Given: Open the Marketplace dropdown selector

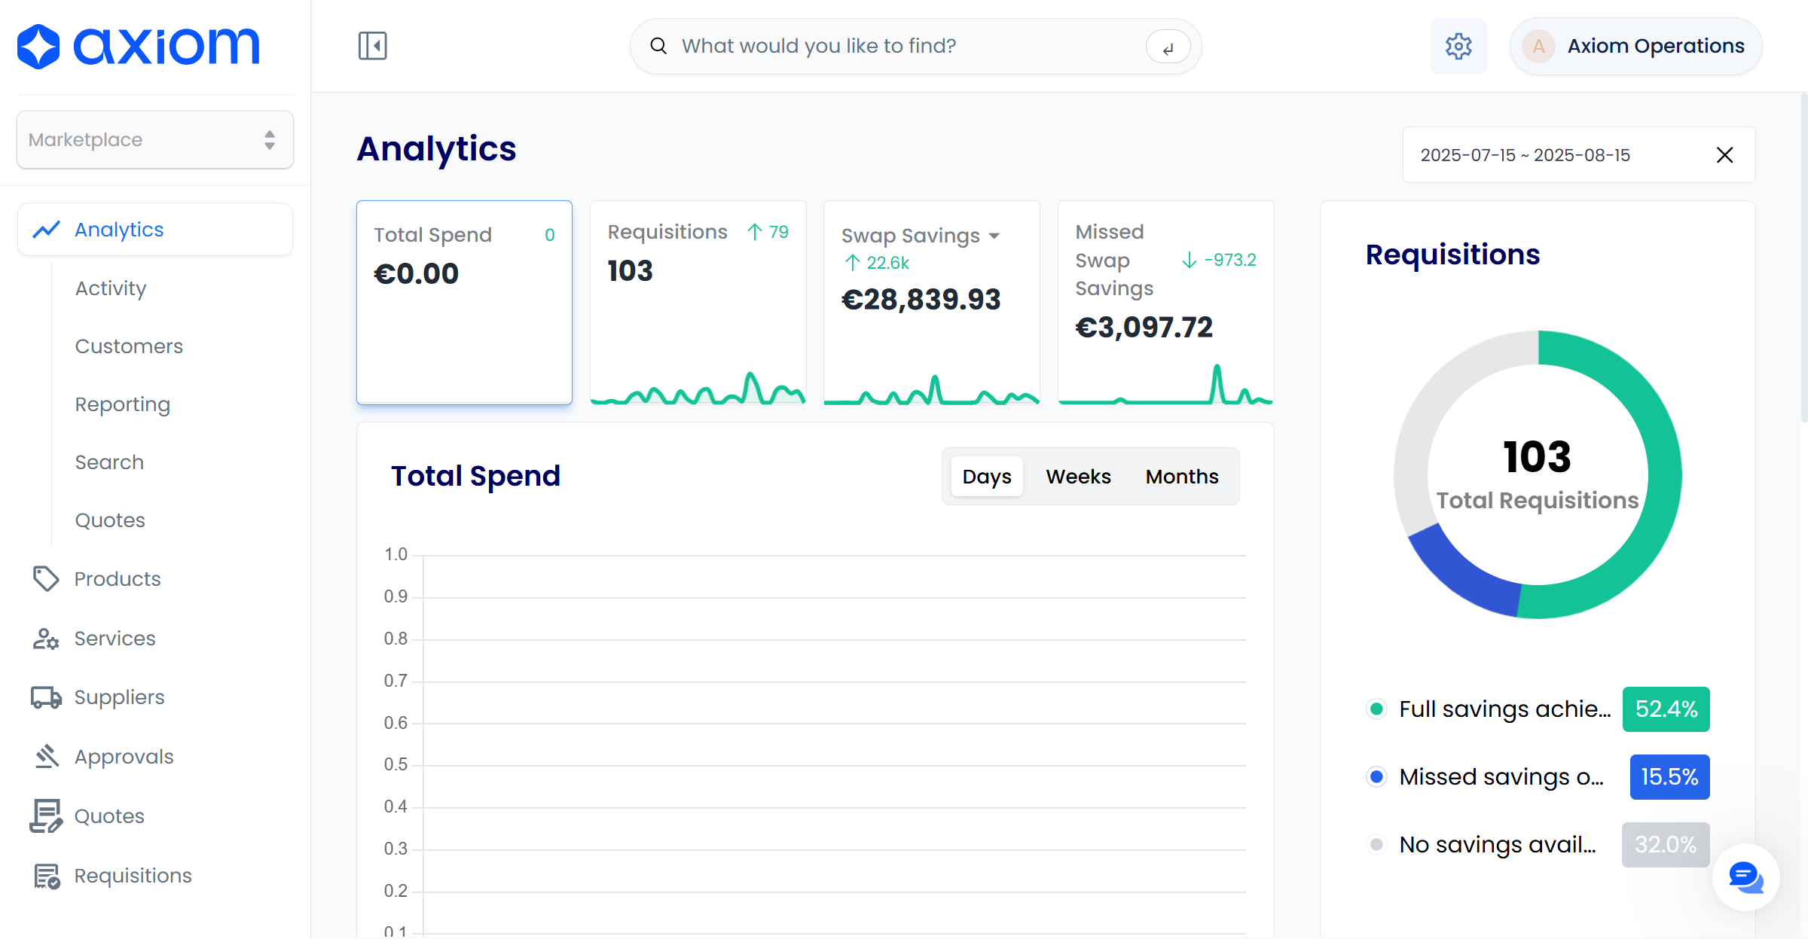Looking at the screenshot, I should 155,140.
